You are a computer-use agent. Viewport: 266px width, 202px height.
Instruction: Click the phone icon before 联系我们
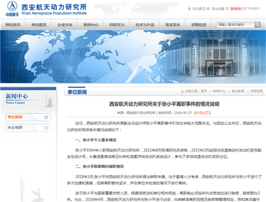227,9
